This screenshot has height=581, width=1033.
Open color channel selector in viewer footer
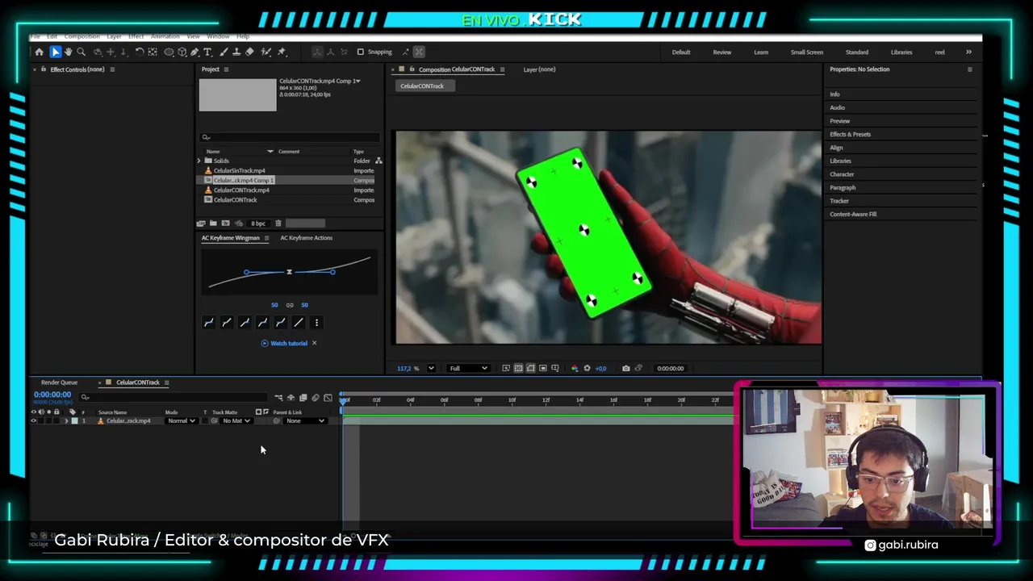[575, 369]
